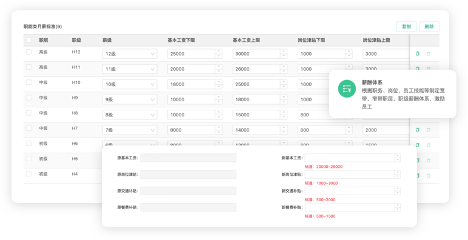Delete the H7 row with its trash icon
Viewport: 468px width, 240px height.
tap(429, 130)
